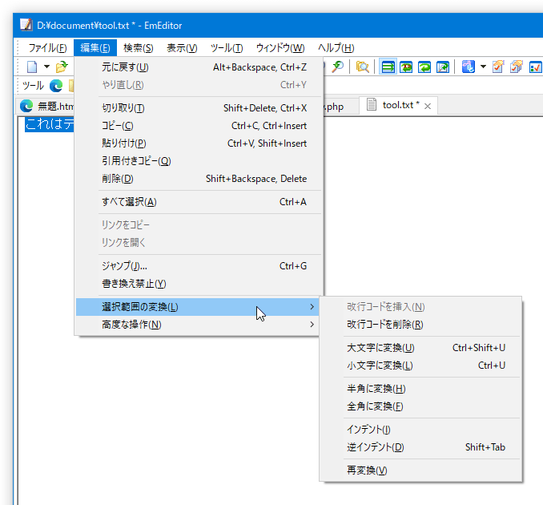543x505 pixels.
Task: Open the ツール(T) menu
Action: pyautogui.click(x=227, y=48)
